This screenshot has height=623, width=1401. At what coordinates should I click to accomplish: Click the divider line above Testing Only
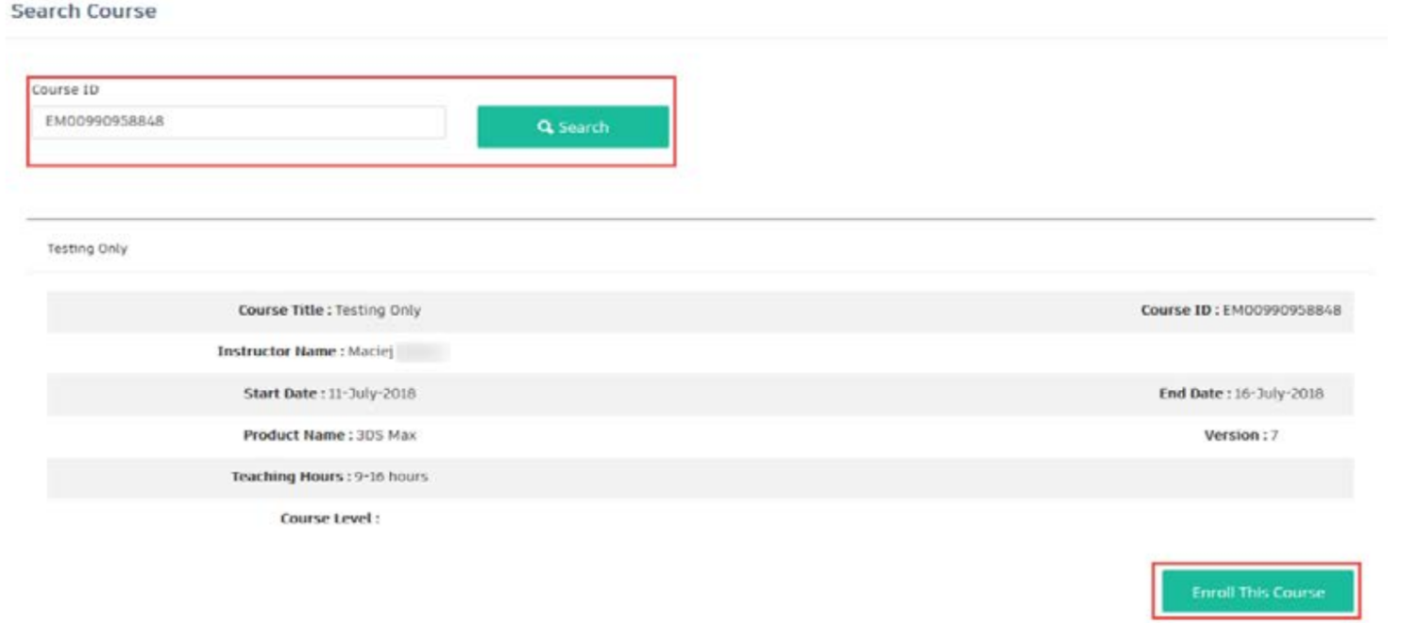(x=699, y=215)
